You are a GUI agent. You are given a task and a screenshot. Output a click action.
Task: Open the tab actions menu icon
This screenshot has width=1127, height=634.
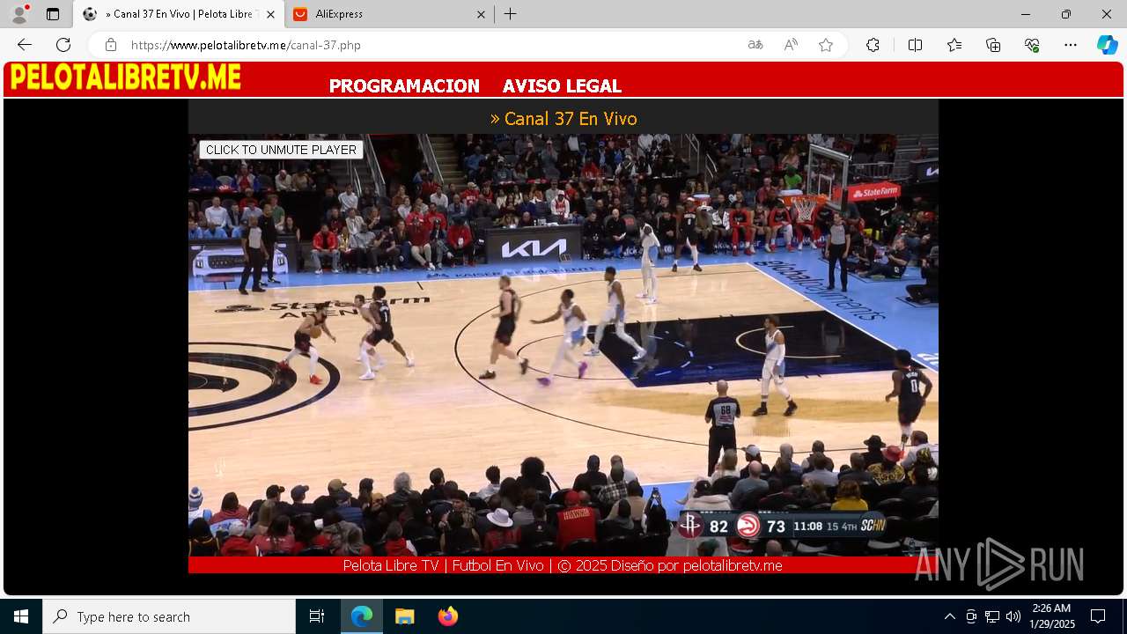(53, 14)
